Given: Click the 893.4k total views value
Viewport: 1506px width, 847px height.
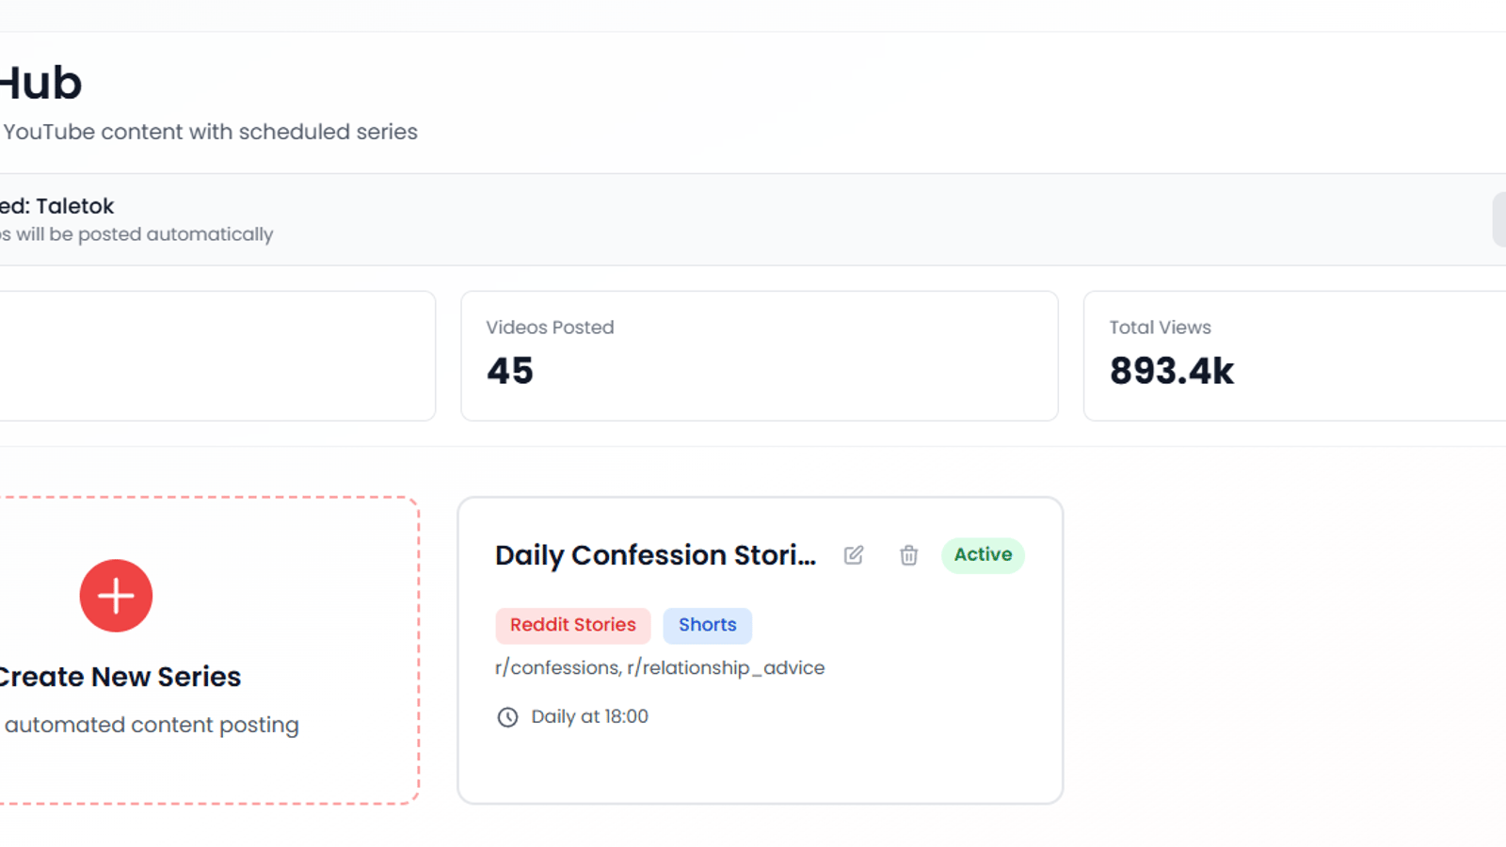Looking at the screenshot, I should pyautogui.click(x=1171, y=371).
